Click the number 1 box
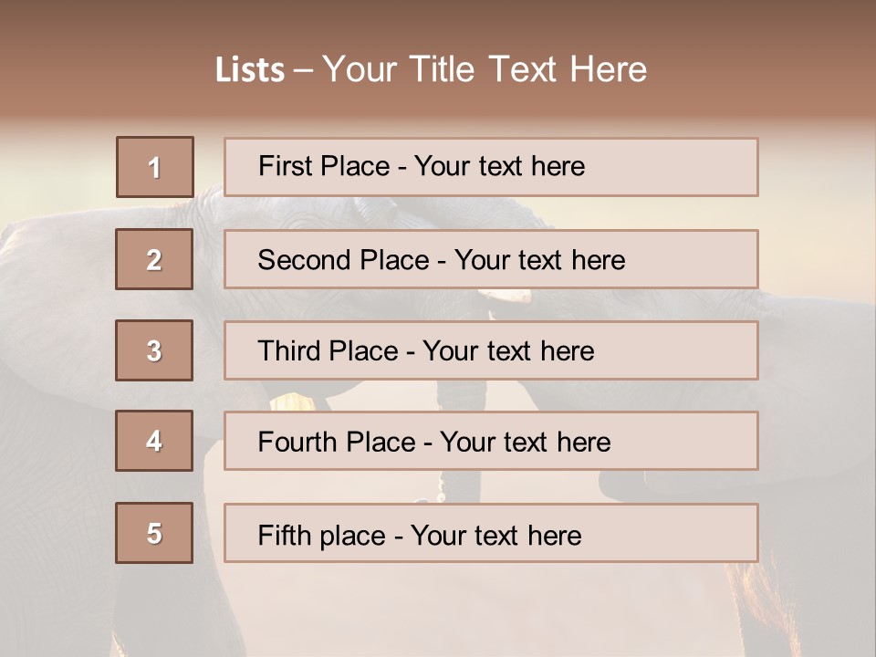876x657 pixels. (154, 167)
